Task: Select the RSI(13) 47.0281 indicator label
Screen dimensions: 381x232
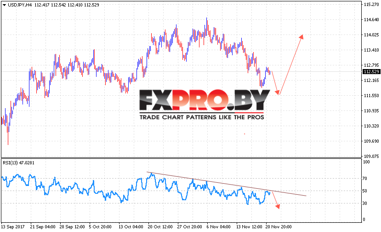Action: coord(18,163)
